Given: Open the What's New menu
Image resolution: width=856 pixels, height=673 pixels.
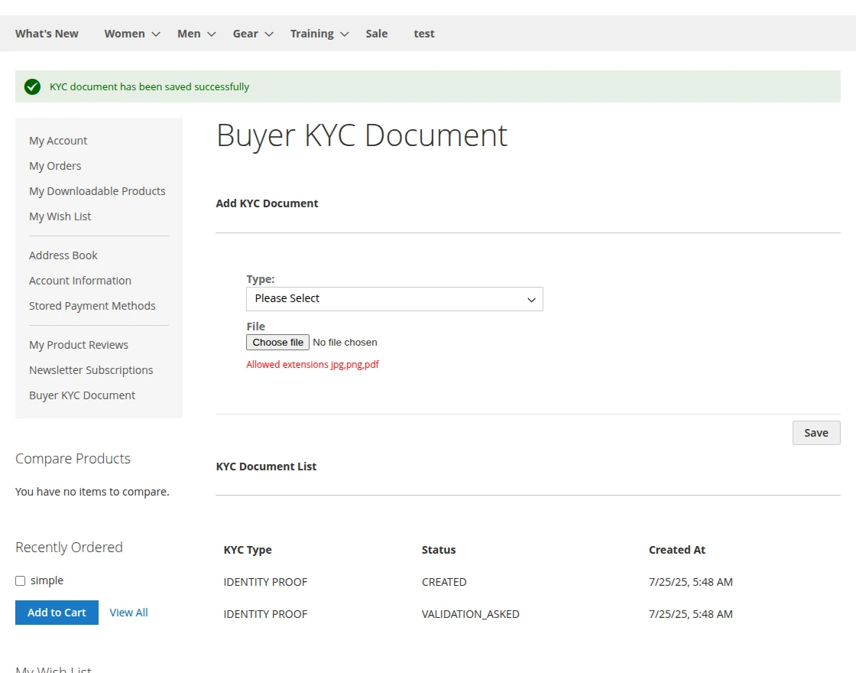Looking at the screenshot, I should click(x=47, y=34).
